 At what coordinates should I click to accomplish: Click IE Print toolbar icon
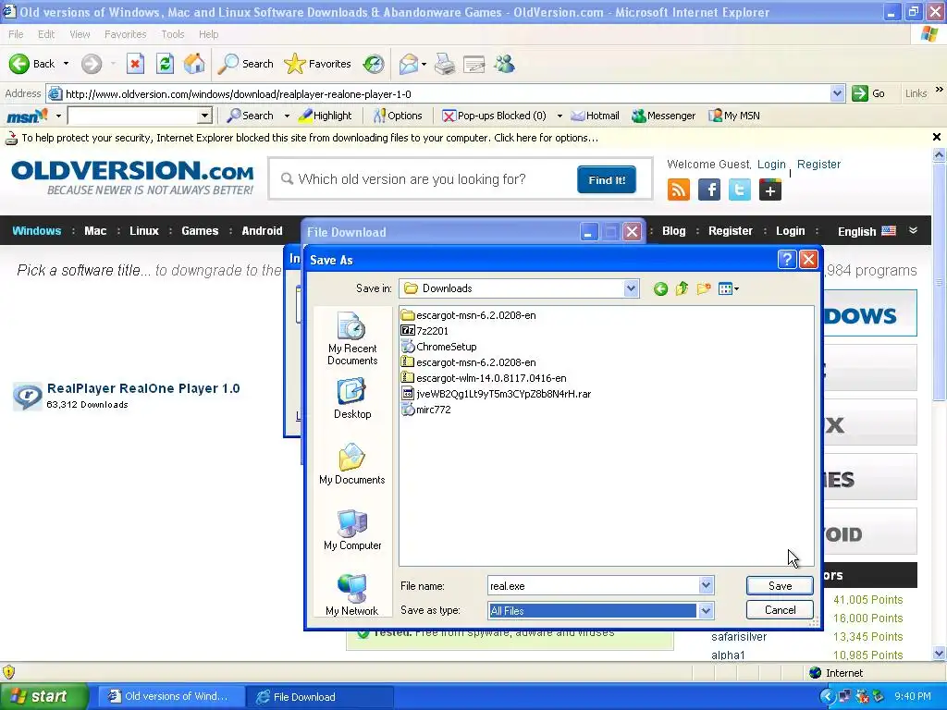[x=445, y=64]
